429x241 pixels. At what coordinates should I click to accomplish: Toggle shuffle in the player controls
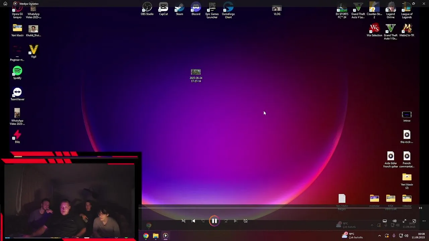[x=183, y=221]
